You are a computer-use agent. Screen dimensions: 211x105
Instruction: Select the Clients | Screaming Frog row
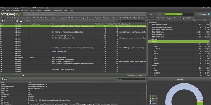point(73,52)
